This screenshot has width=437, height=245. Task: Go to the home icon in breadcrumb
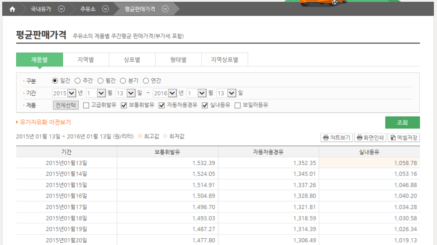(12, 9)
